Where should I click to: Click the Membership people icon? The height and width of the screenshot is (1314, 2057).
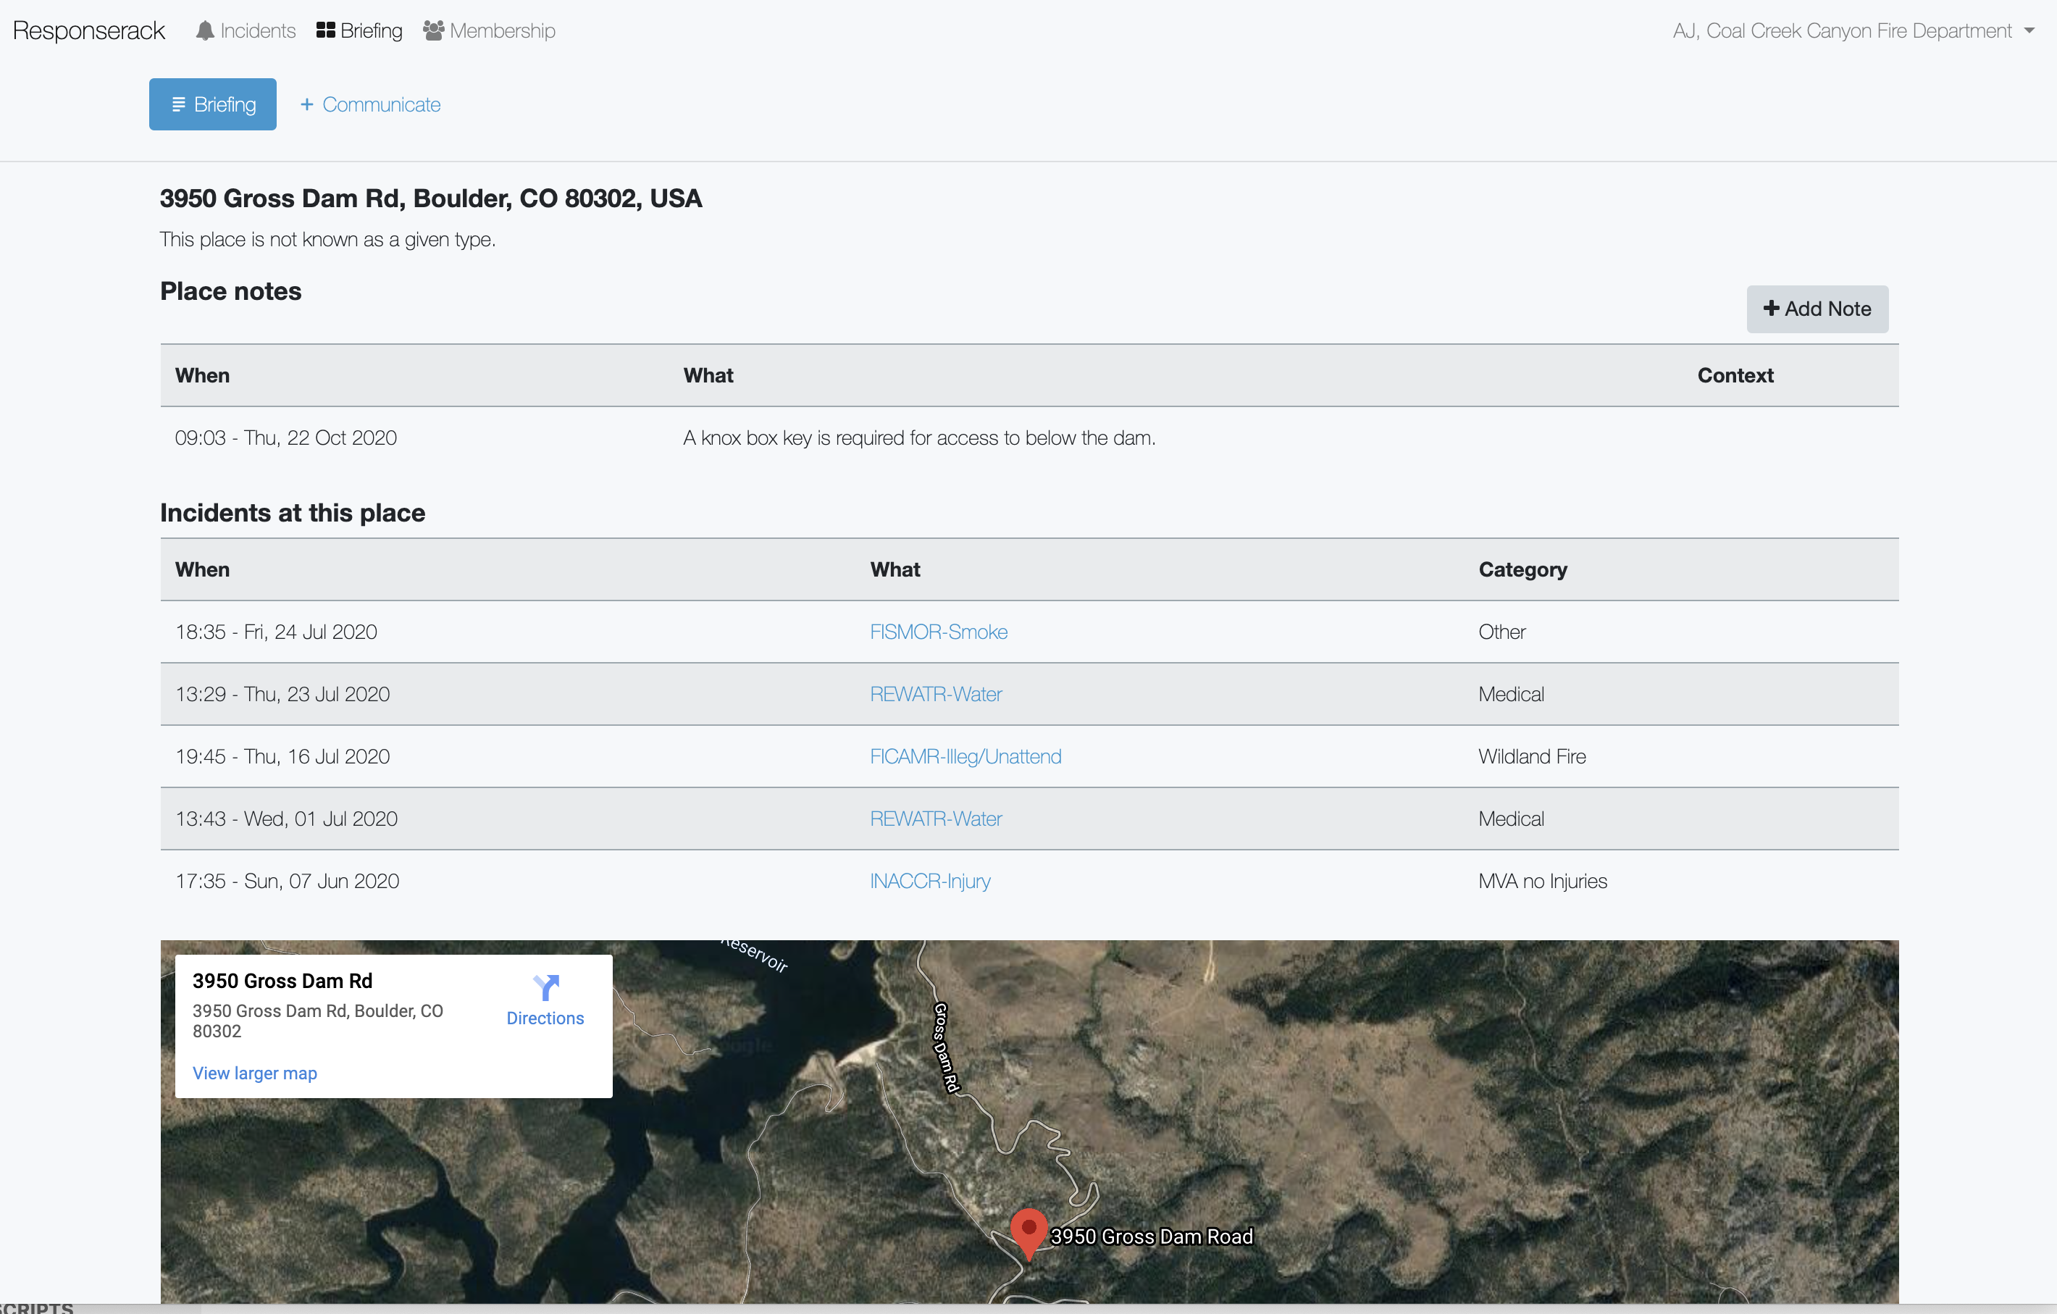point(432,30)
